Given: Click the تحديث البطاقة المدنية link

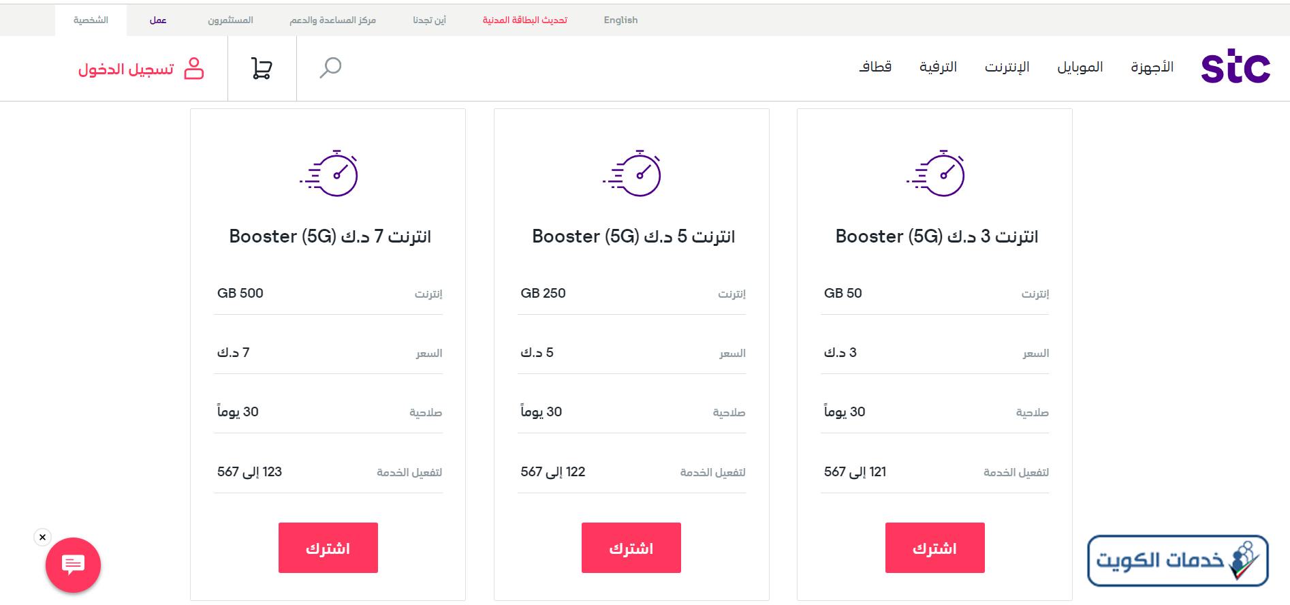Looking at the screenshot, I should [525, 20].
